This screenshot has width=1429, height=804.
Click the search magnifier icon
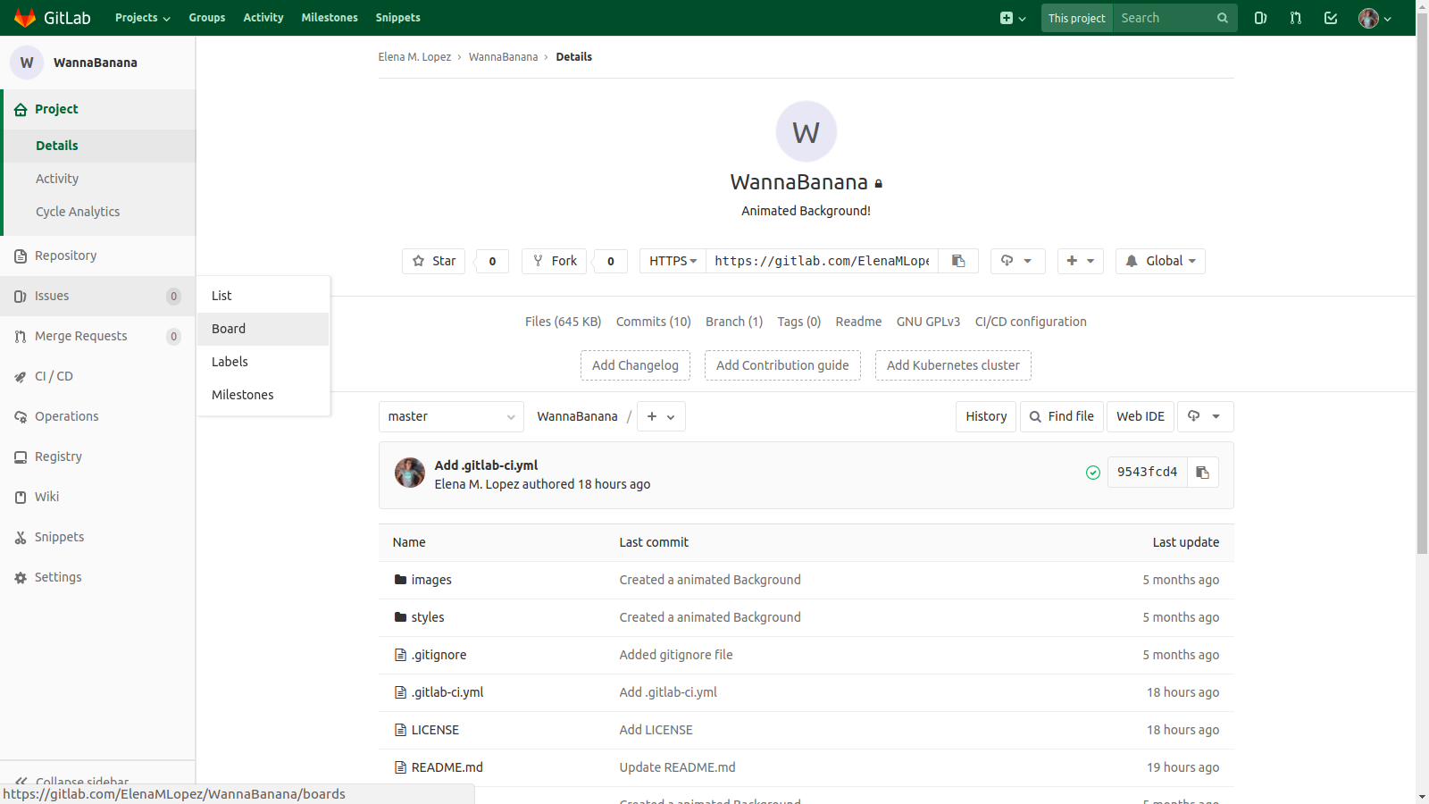coord(1222,18)
